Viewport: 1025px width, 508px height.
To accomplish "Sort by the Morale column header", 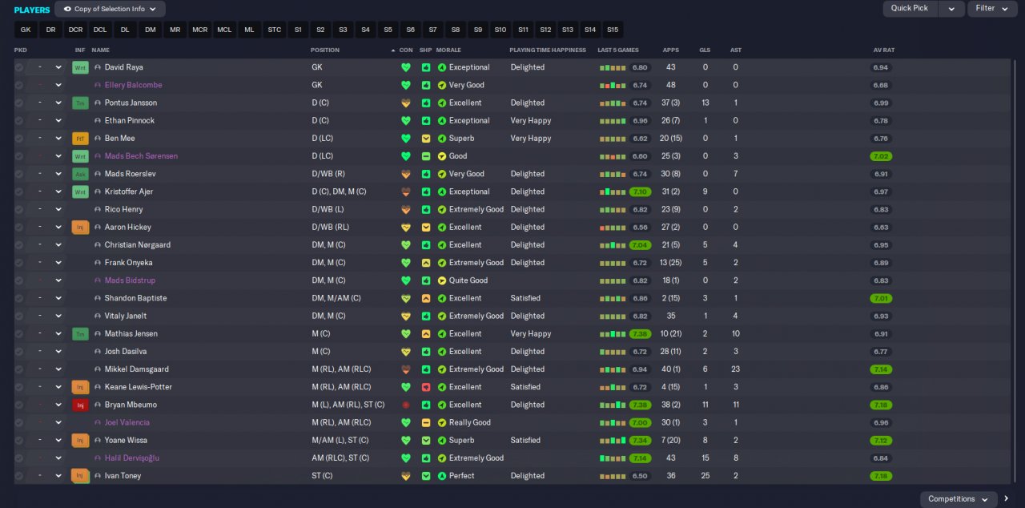I will [448, 50].
